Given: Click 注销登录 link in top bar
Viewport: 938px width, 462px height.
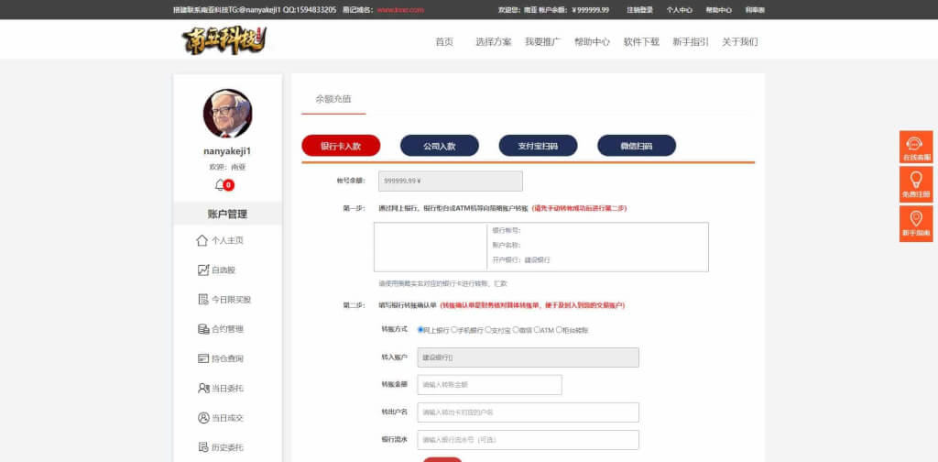Looking at the screenshot, I should [x=640, y=9].
